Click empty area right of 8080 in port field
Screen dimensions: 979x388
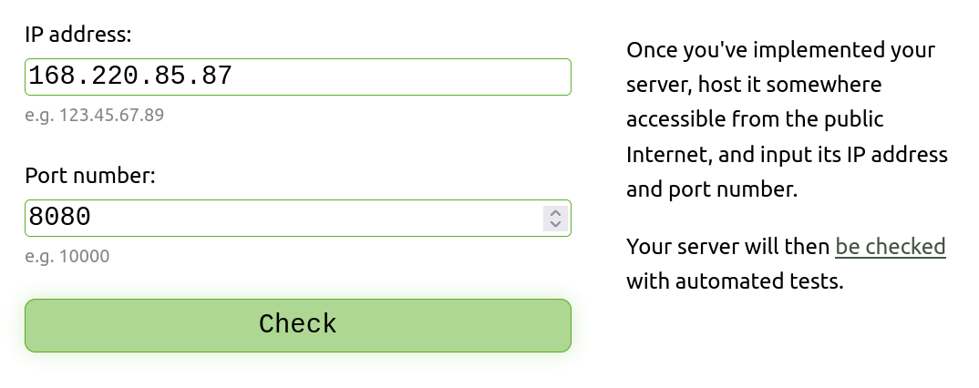pos(319,219)
